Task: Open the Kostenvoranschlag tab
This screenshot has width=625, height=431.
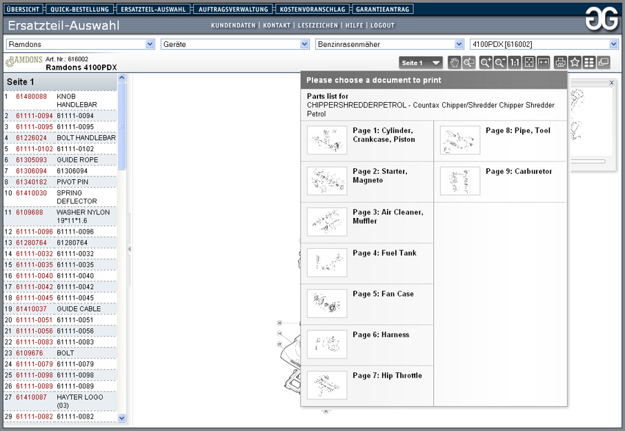Action: click(312, 9)
